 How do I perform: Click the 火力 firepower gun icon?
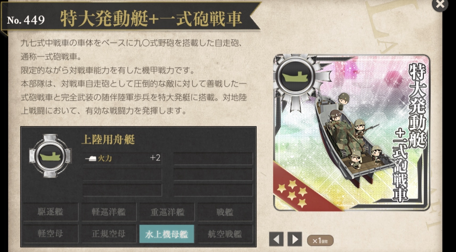tap(91, 158)
